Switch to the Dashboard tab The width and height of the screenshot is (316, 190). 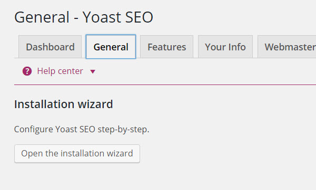click(x=50, y=47)
